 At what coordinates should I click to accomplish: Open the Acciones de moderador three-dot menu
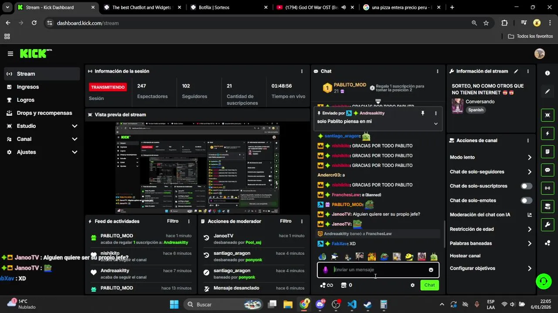(302, 221)
